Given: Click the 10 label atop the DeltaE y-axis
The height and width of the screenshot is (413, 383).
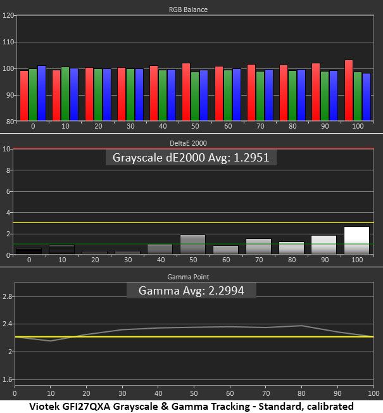Looking at the screenshot, I should (6, 149).
